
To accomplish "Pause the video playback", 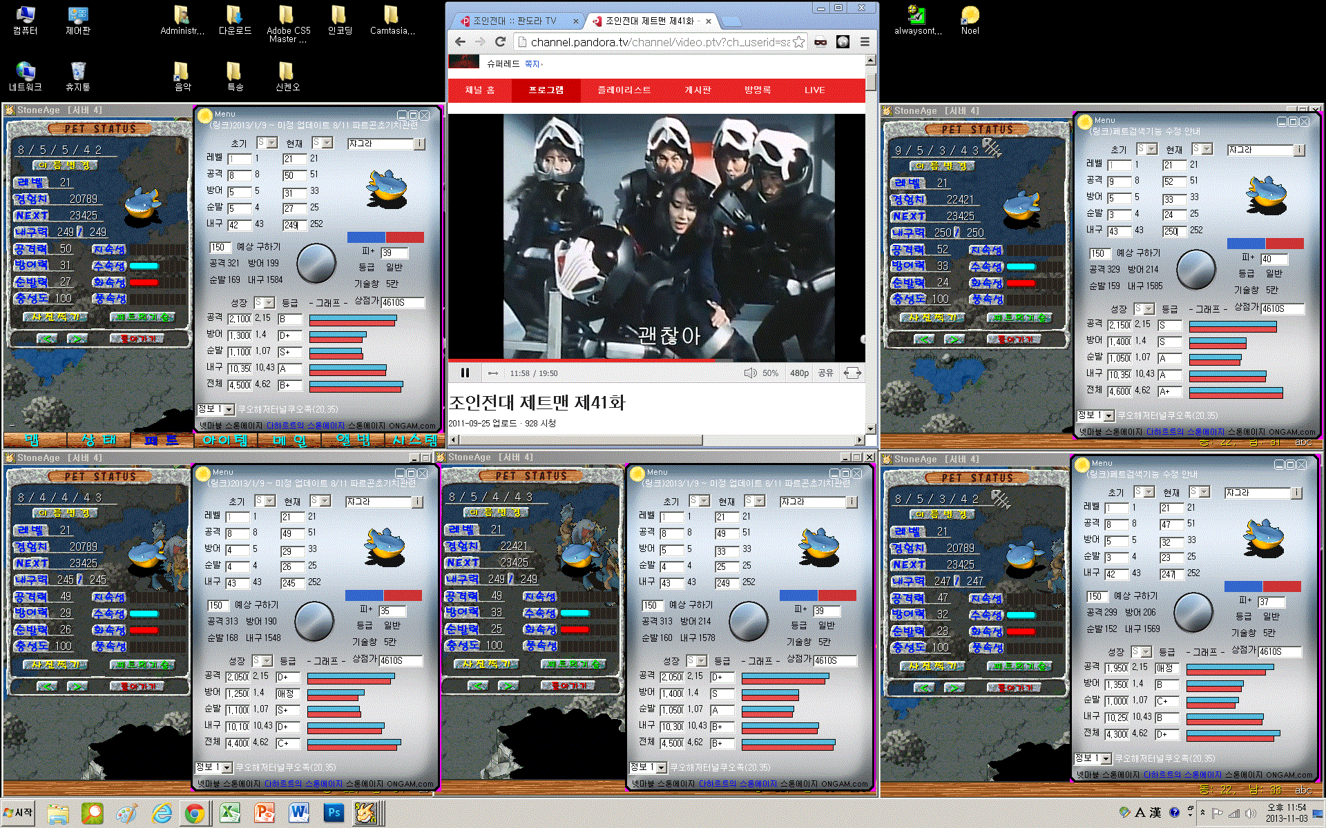I will (465, 373).
